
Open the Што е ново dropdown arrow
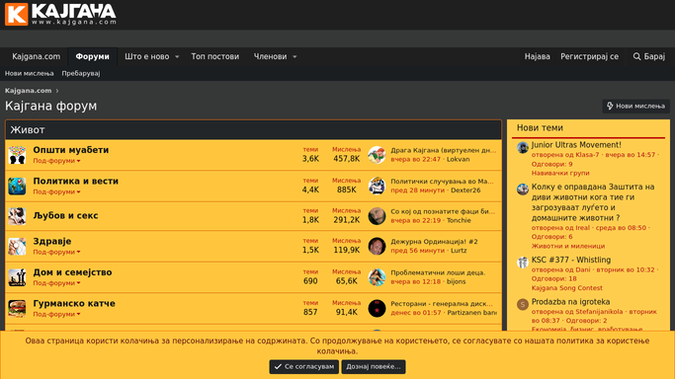(x=177, y=56)
